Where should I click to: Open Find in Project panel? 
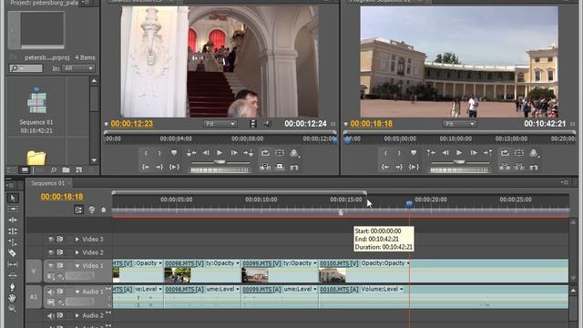(x=53, y=170)
